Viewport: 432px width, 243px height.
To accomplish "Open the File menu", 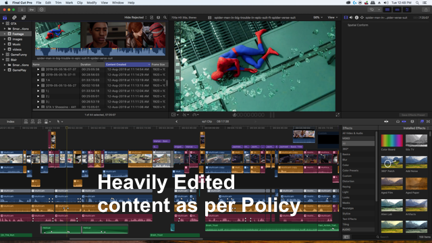I will 38,3.
